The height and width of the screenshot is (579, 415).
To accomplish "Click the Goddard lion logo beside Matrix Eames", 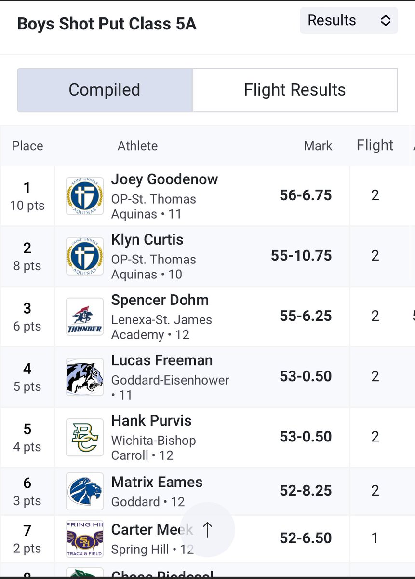I will (84, 491).
